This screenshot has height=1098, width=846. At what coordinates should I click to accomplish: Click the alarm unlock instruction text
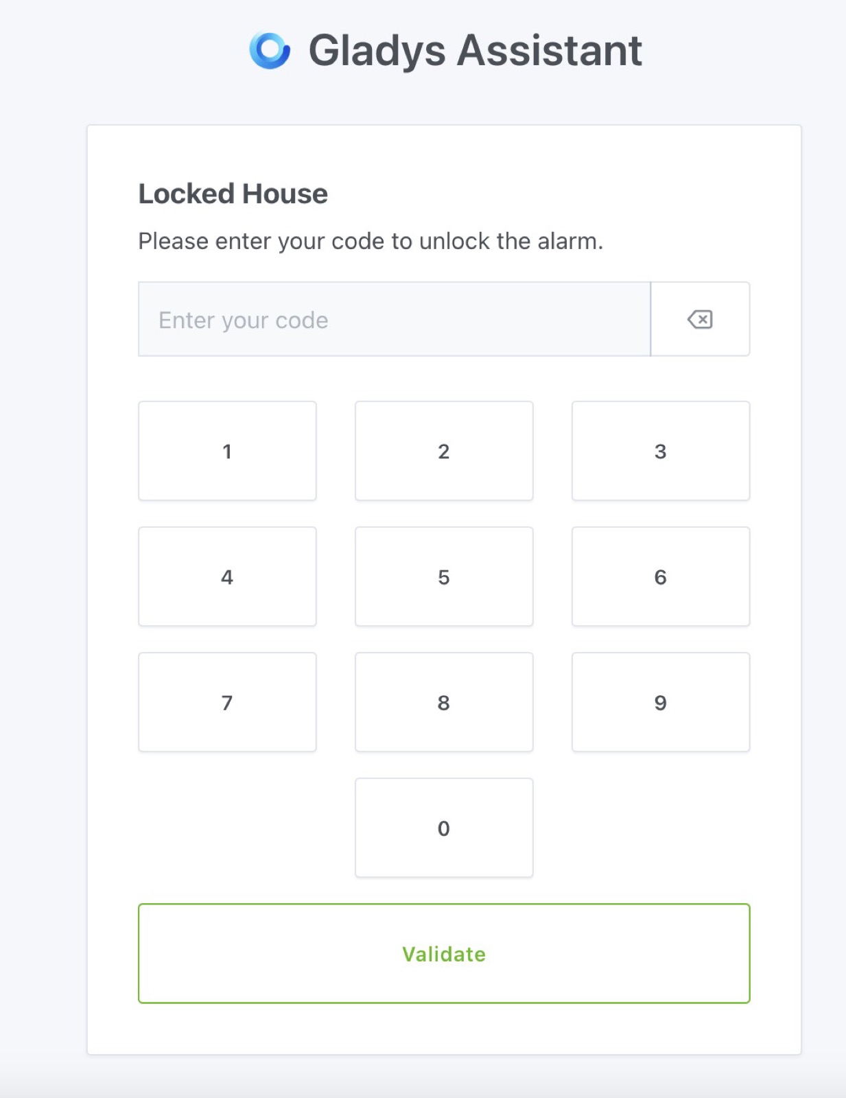coord(371,241)
